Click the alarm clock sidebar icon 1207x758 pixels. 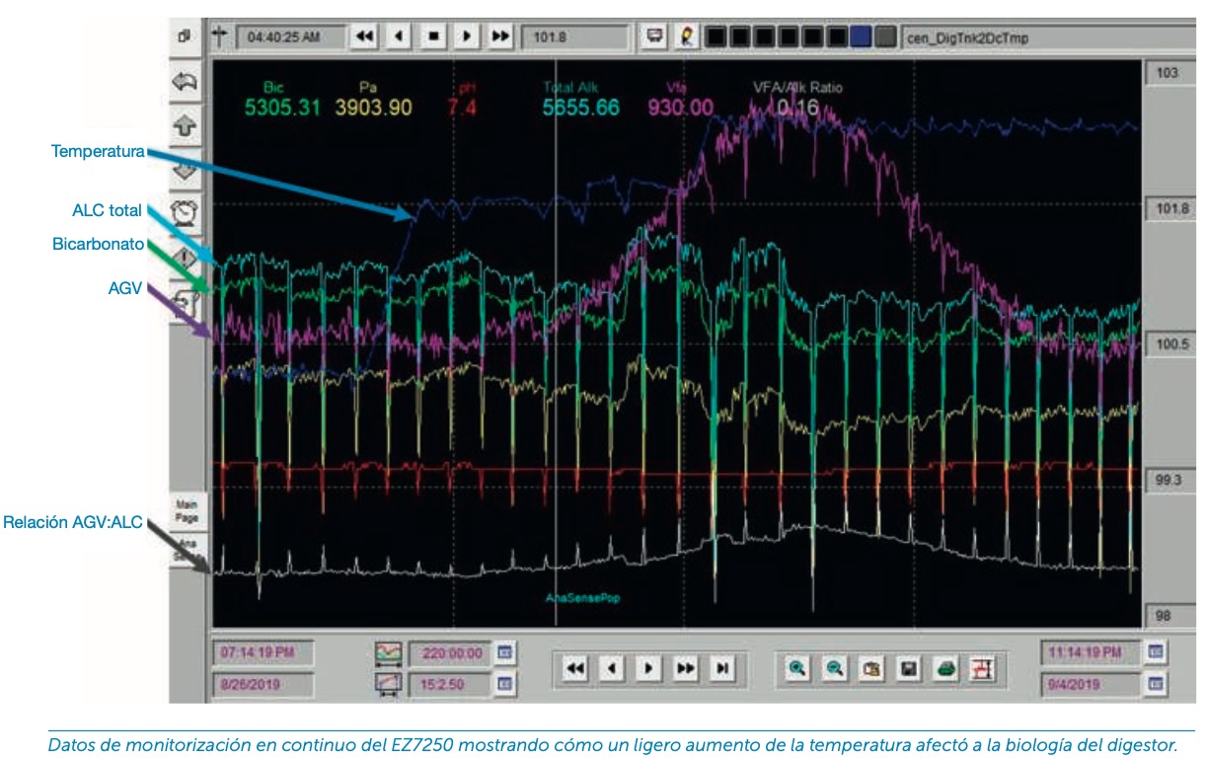(187, 212)
